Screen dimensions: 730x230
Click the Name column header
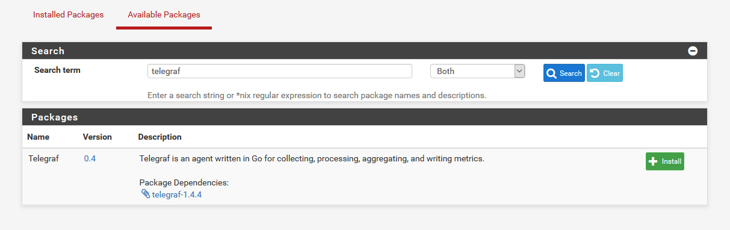[x=39, y=137]
